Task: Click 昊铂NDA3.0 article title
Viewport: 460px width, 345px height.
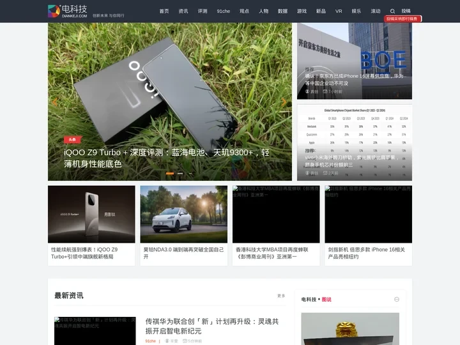Action: (183, 253)
